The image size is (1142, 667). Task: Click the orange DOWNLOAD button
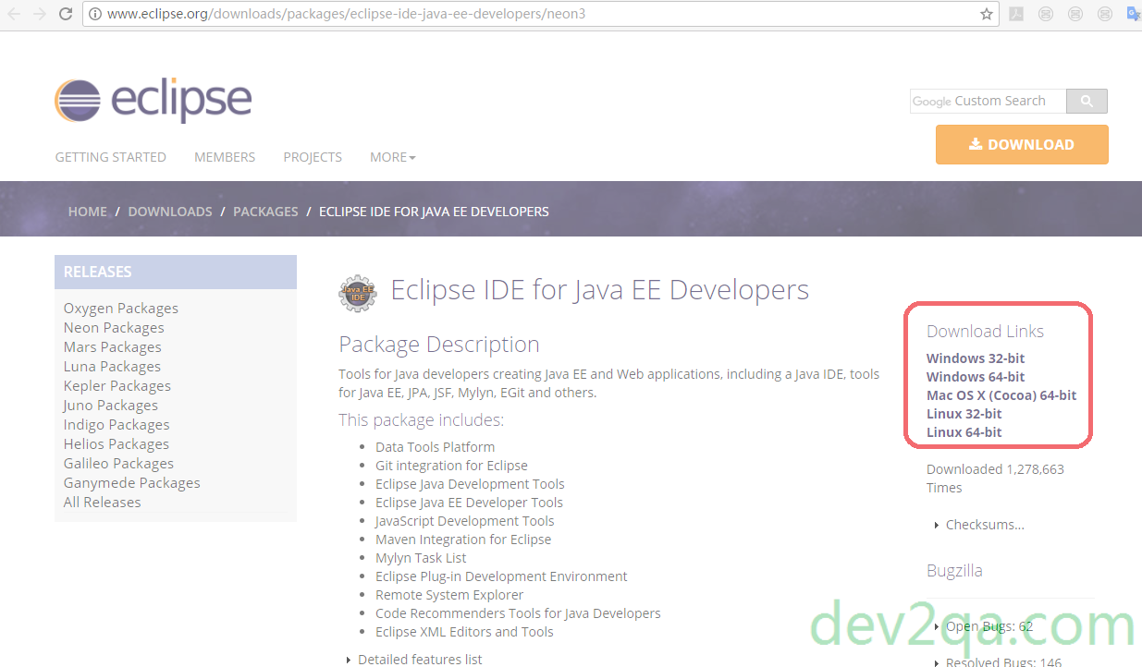point(1022,145)
